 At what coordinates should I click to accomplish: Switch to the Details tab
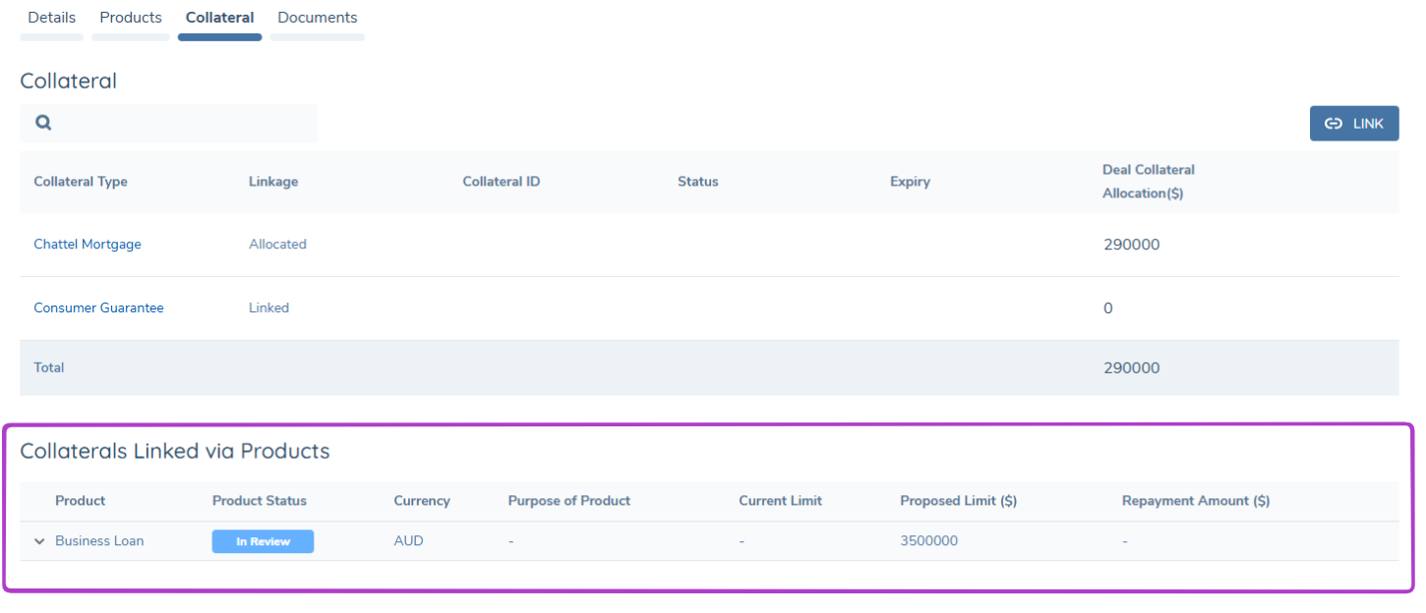(51, 18)
